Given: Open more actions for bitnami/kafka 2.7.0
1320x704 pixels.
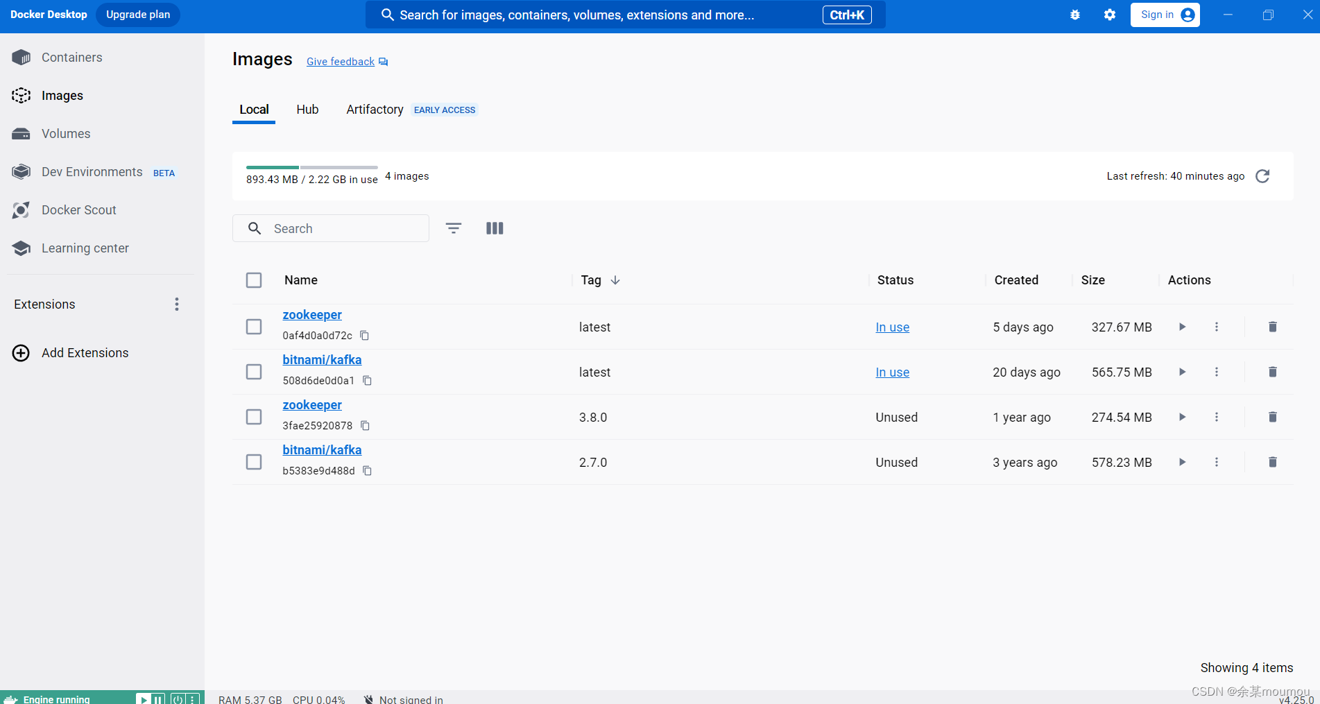Looking at the screenshot, I should pos(1217,462).
